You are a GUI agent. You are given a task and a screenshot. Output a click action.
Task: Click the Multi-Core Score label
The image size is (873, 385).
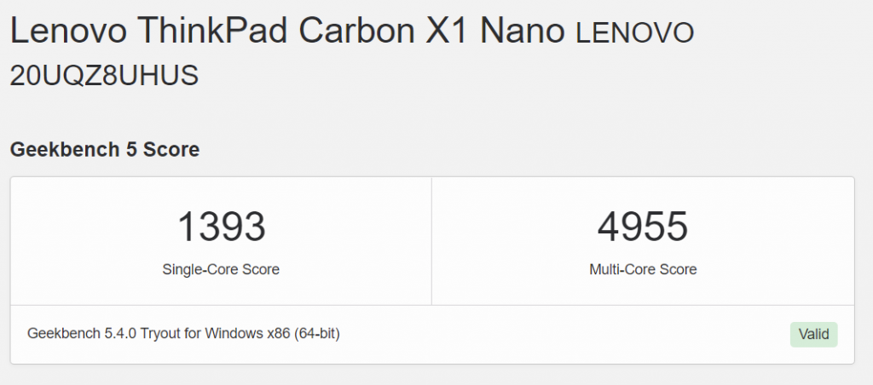click(x=643, y=270)
